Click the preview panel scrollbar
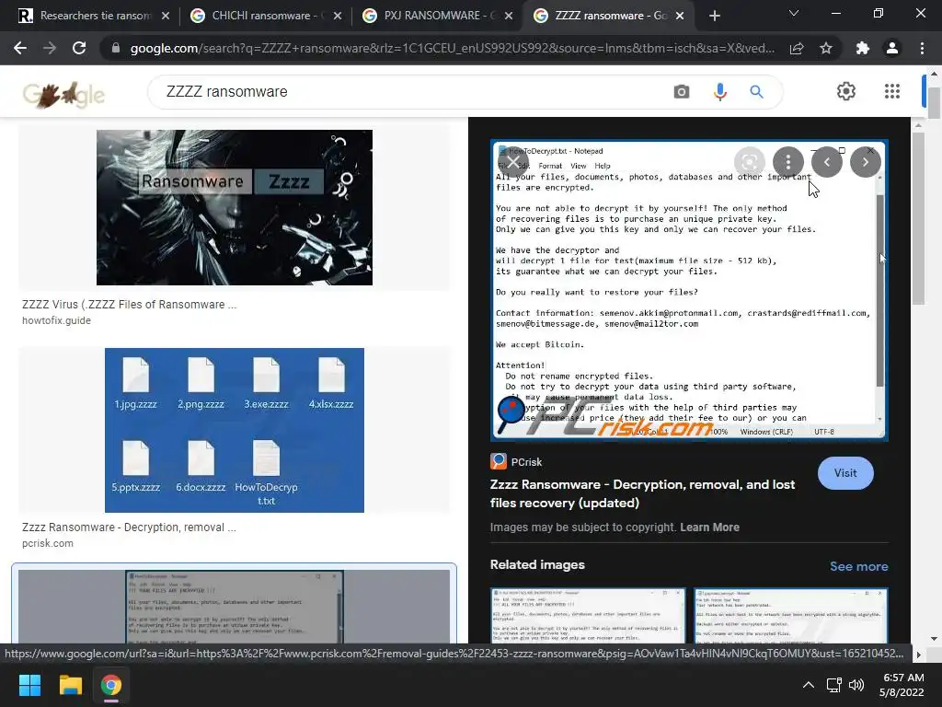The height and width of the screenshot is (707, 942). coord(917,217)
